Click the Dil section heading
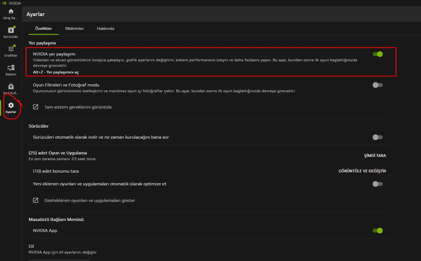421x261 pixels. (x=31, y=246)
